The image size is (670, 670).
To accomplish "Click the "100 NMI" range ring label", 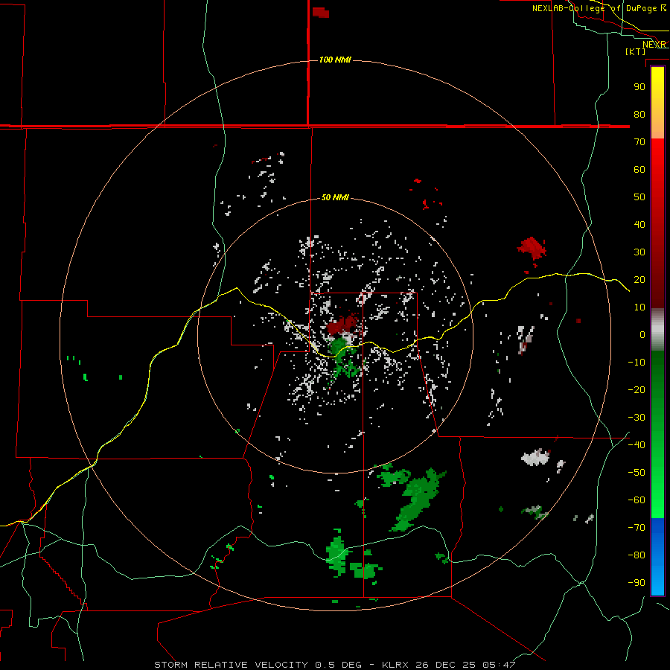I will click(x=335, y=60).
